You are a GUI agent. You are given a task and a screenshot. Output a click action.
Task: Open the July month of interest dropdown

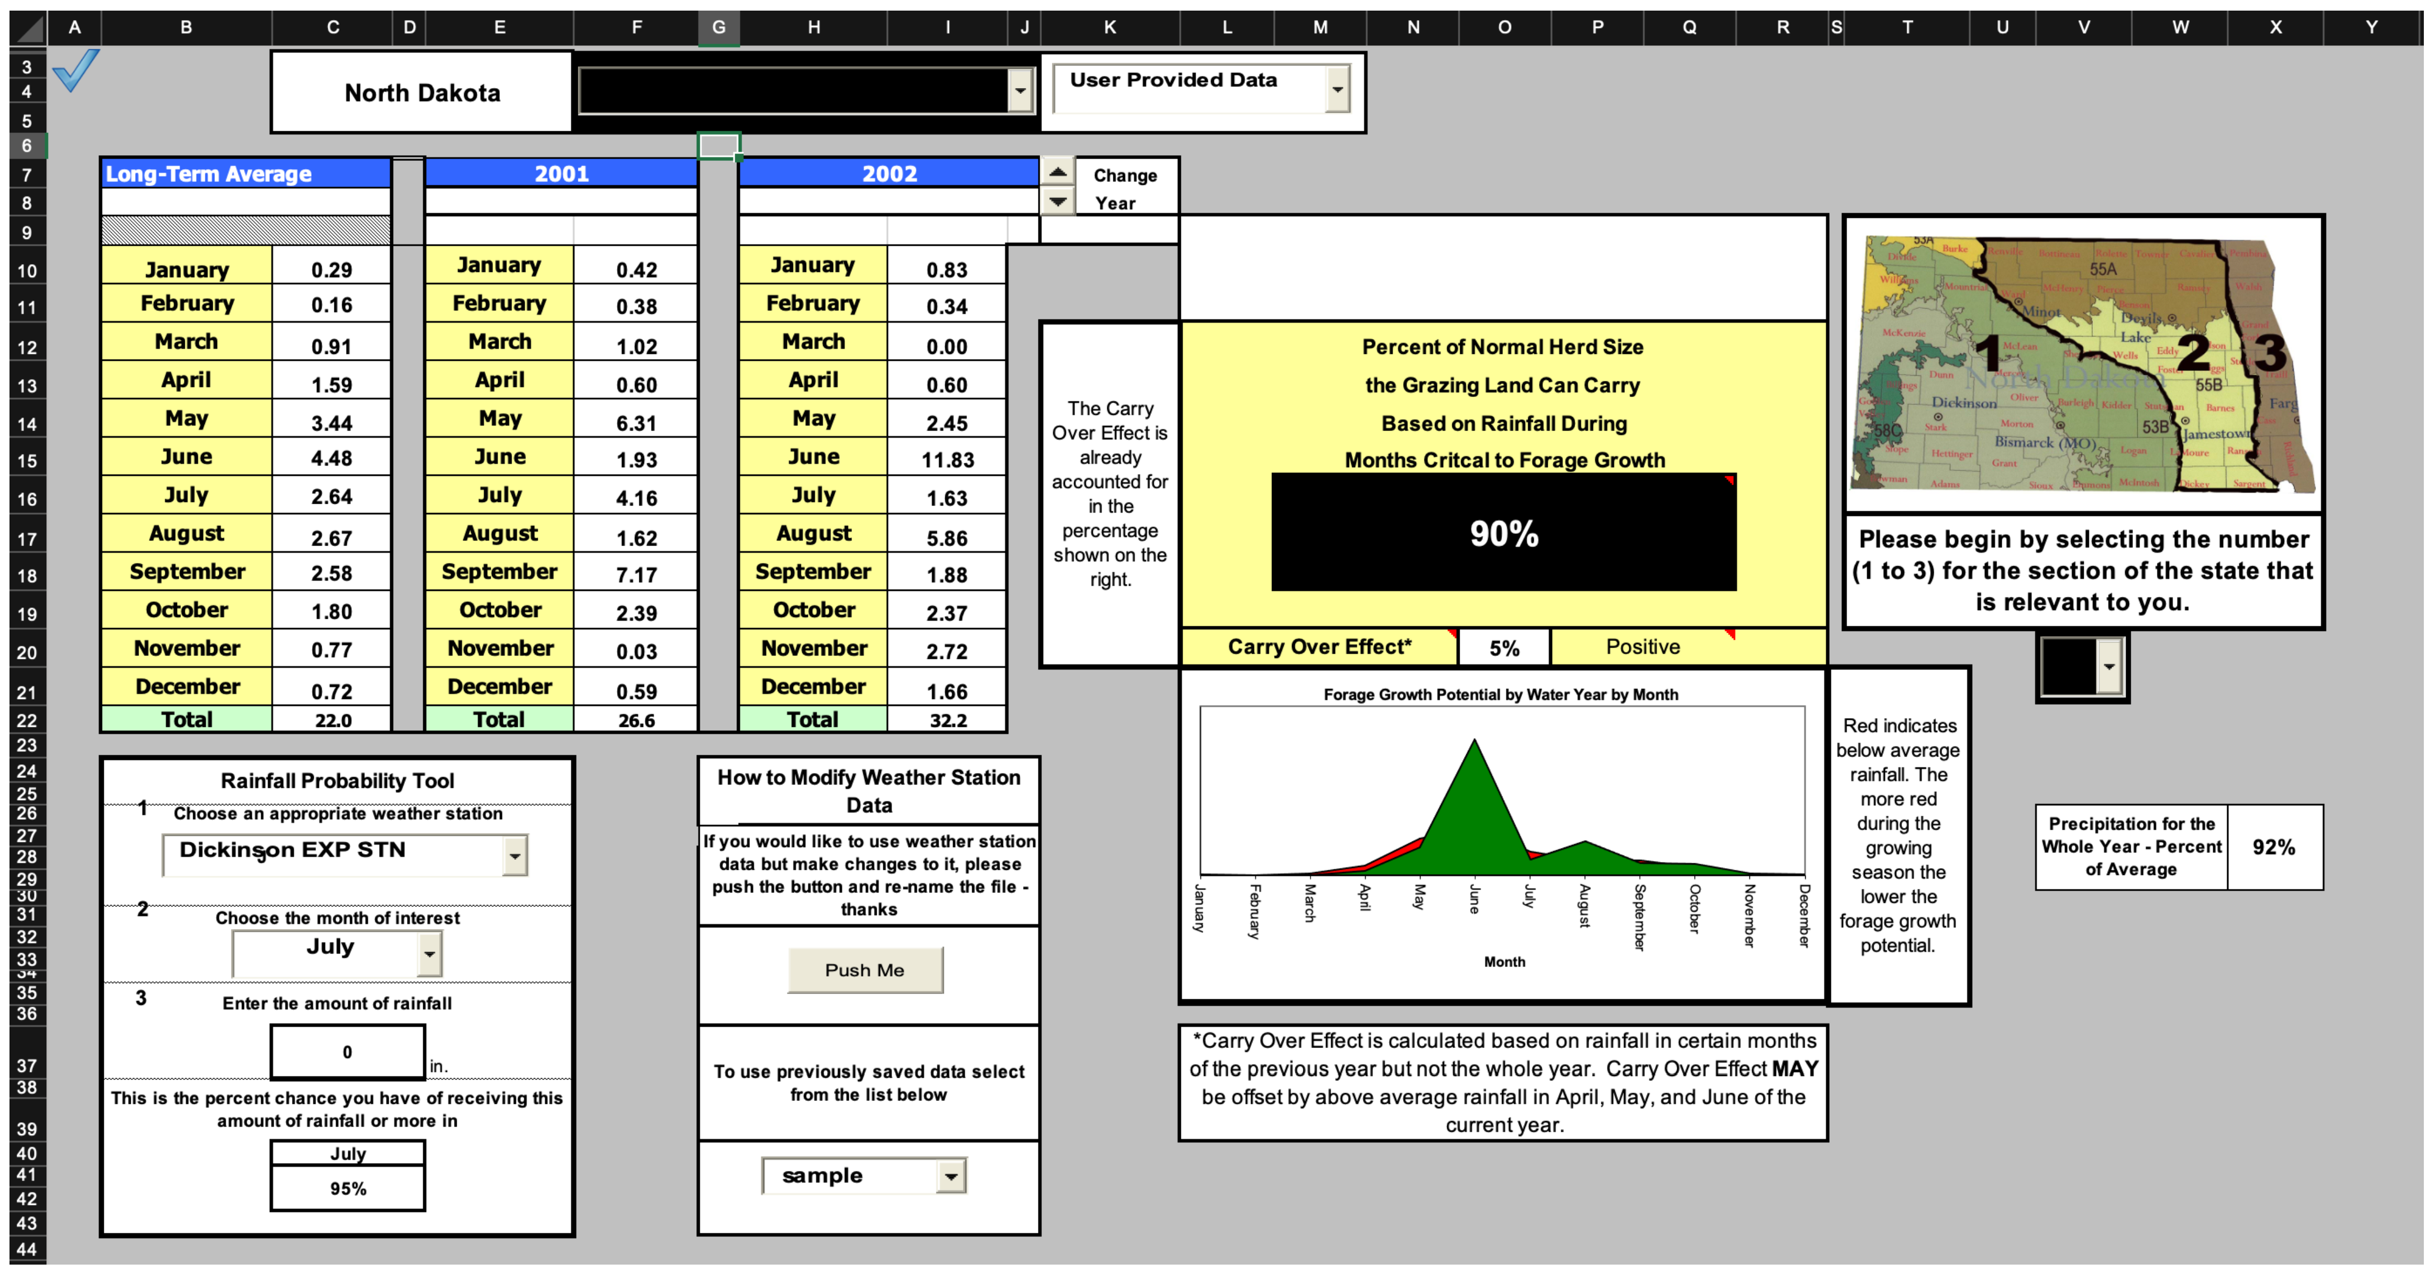pyautogui.click(x=429, y=954)
